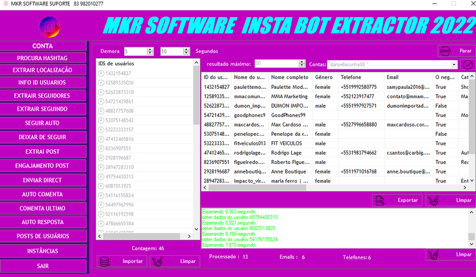476x277 pixels.
Task: Click clock icon beside ID 6087013925
Action: (101, 186)
